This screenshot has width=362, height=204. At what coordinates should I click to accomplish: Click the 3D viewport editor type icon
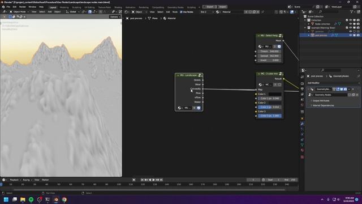5,12
